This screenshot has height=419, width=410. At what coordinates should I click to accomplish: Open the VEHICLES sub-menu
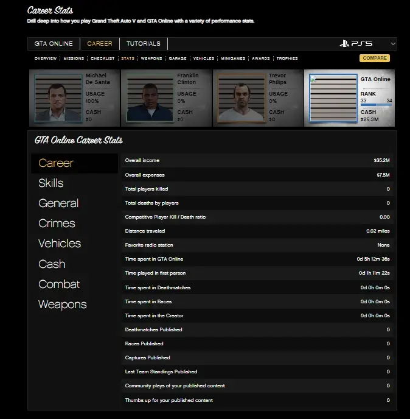click(204, 58)
